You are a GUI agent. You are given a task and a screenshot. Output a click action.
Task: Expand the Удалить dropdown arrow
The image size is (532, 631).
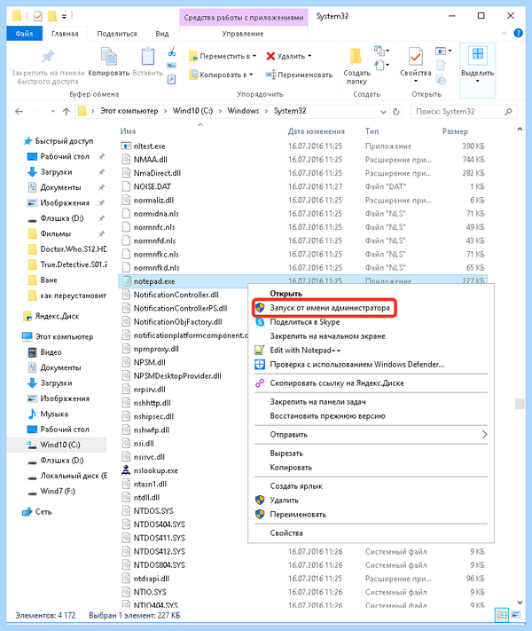pos(309,56)
